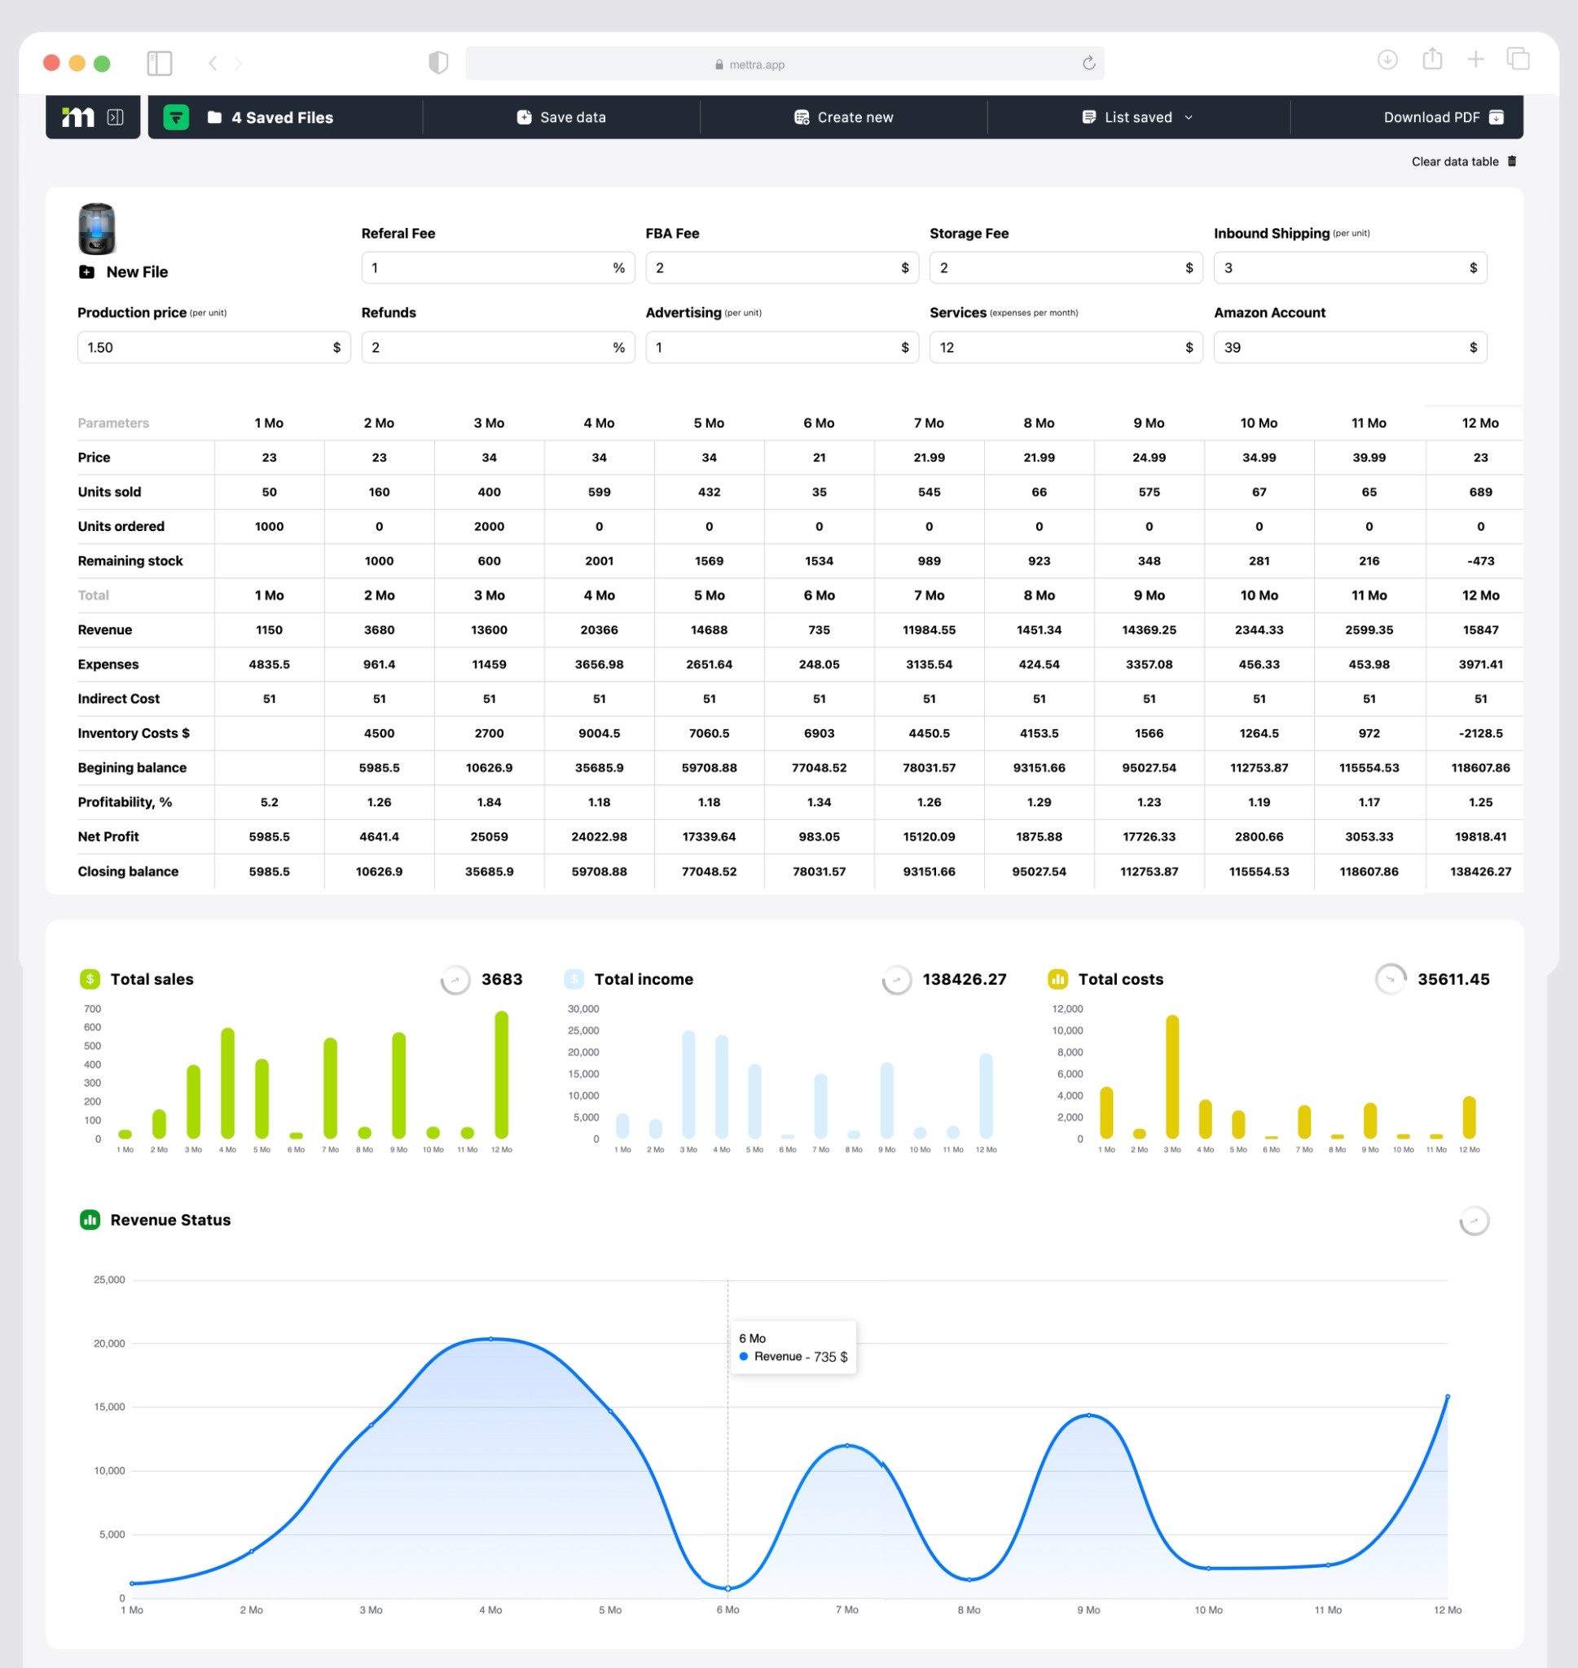Click the folder icon beside 4 Saved Files
1578x1668 pixels.
click(213, 118)
